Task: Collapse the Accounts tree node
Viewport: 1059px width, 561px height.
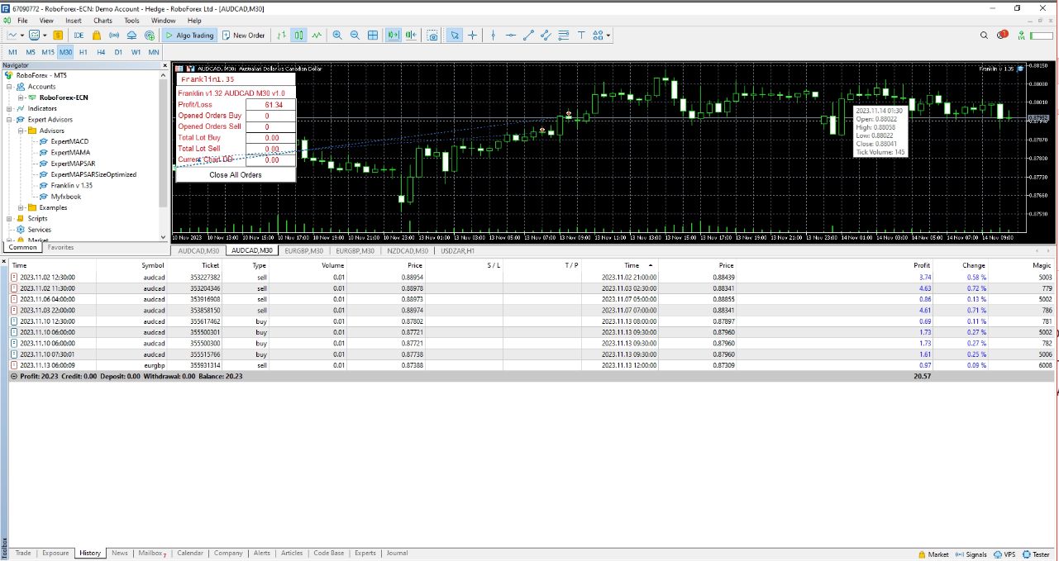Action: pyautogui.click(x=9, y=87)
